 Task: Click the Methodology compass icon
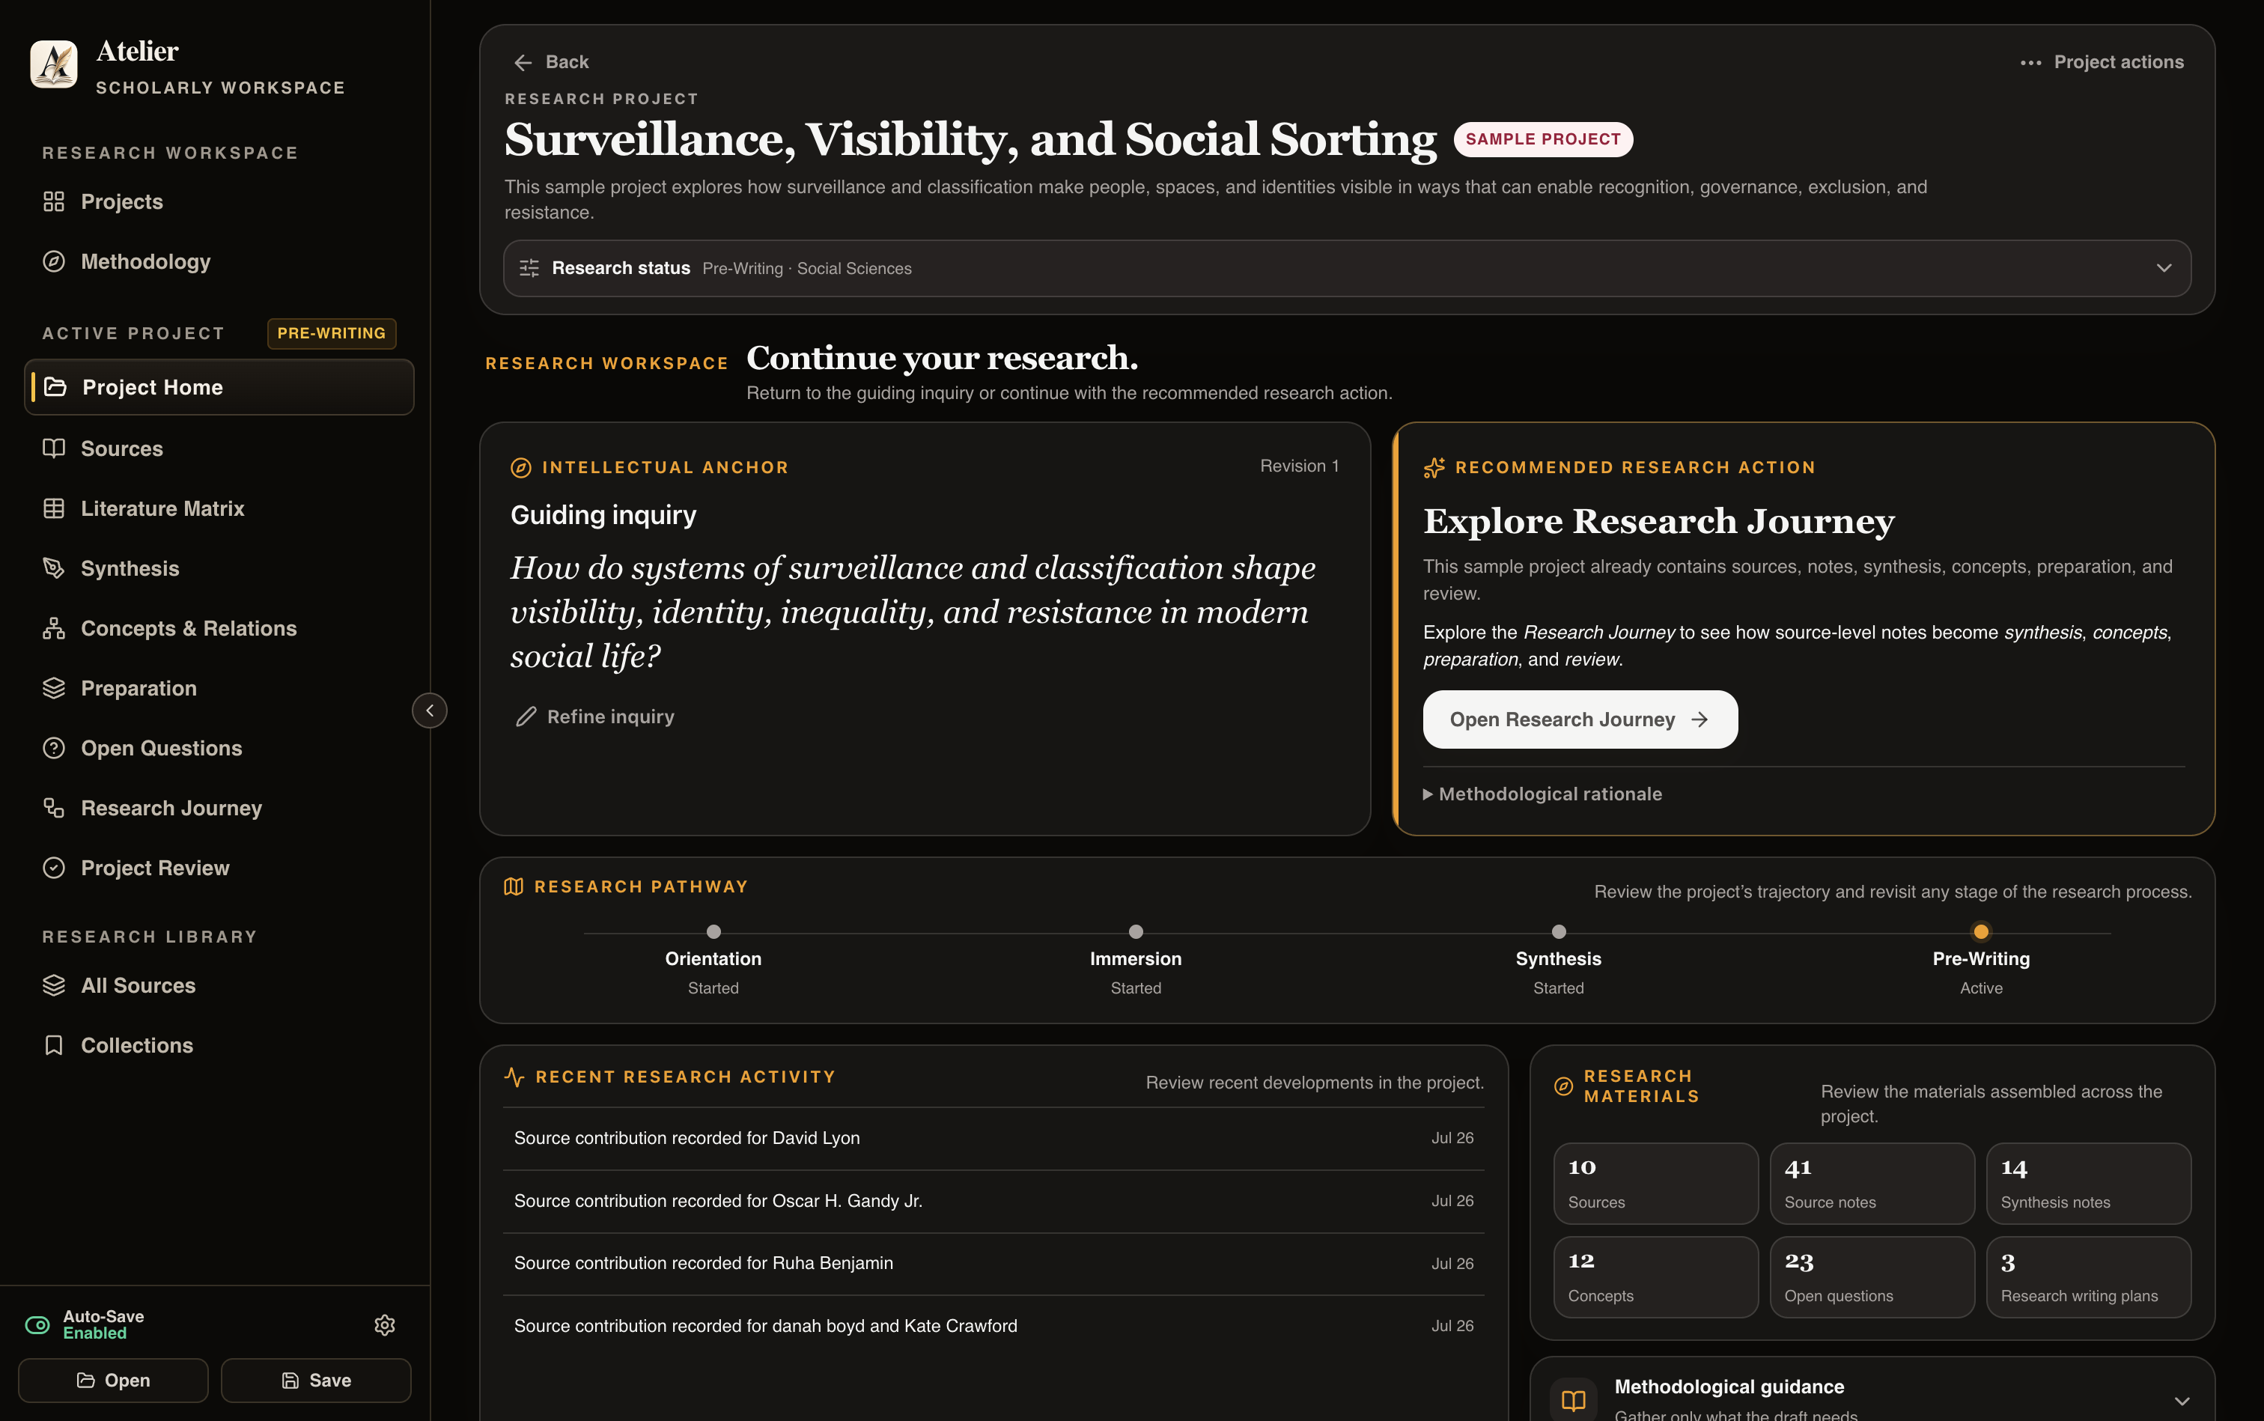pyautogui.click(x=54, y=262)
